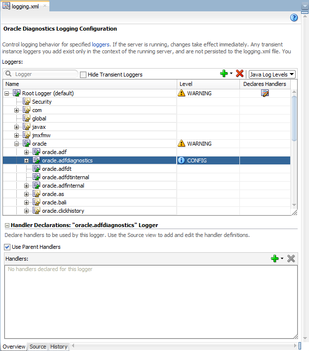Expand the jmxfmw tree node
309x351 pixels.
17,135
